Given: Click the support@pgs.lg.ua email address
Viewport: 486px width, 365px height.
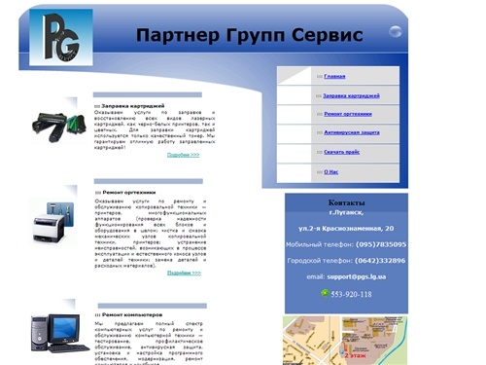Looking at the screenshot, I should tap(357, 276).
